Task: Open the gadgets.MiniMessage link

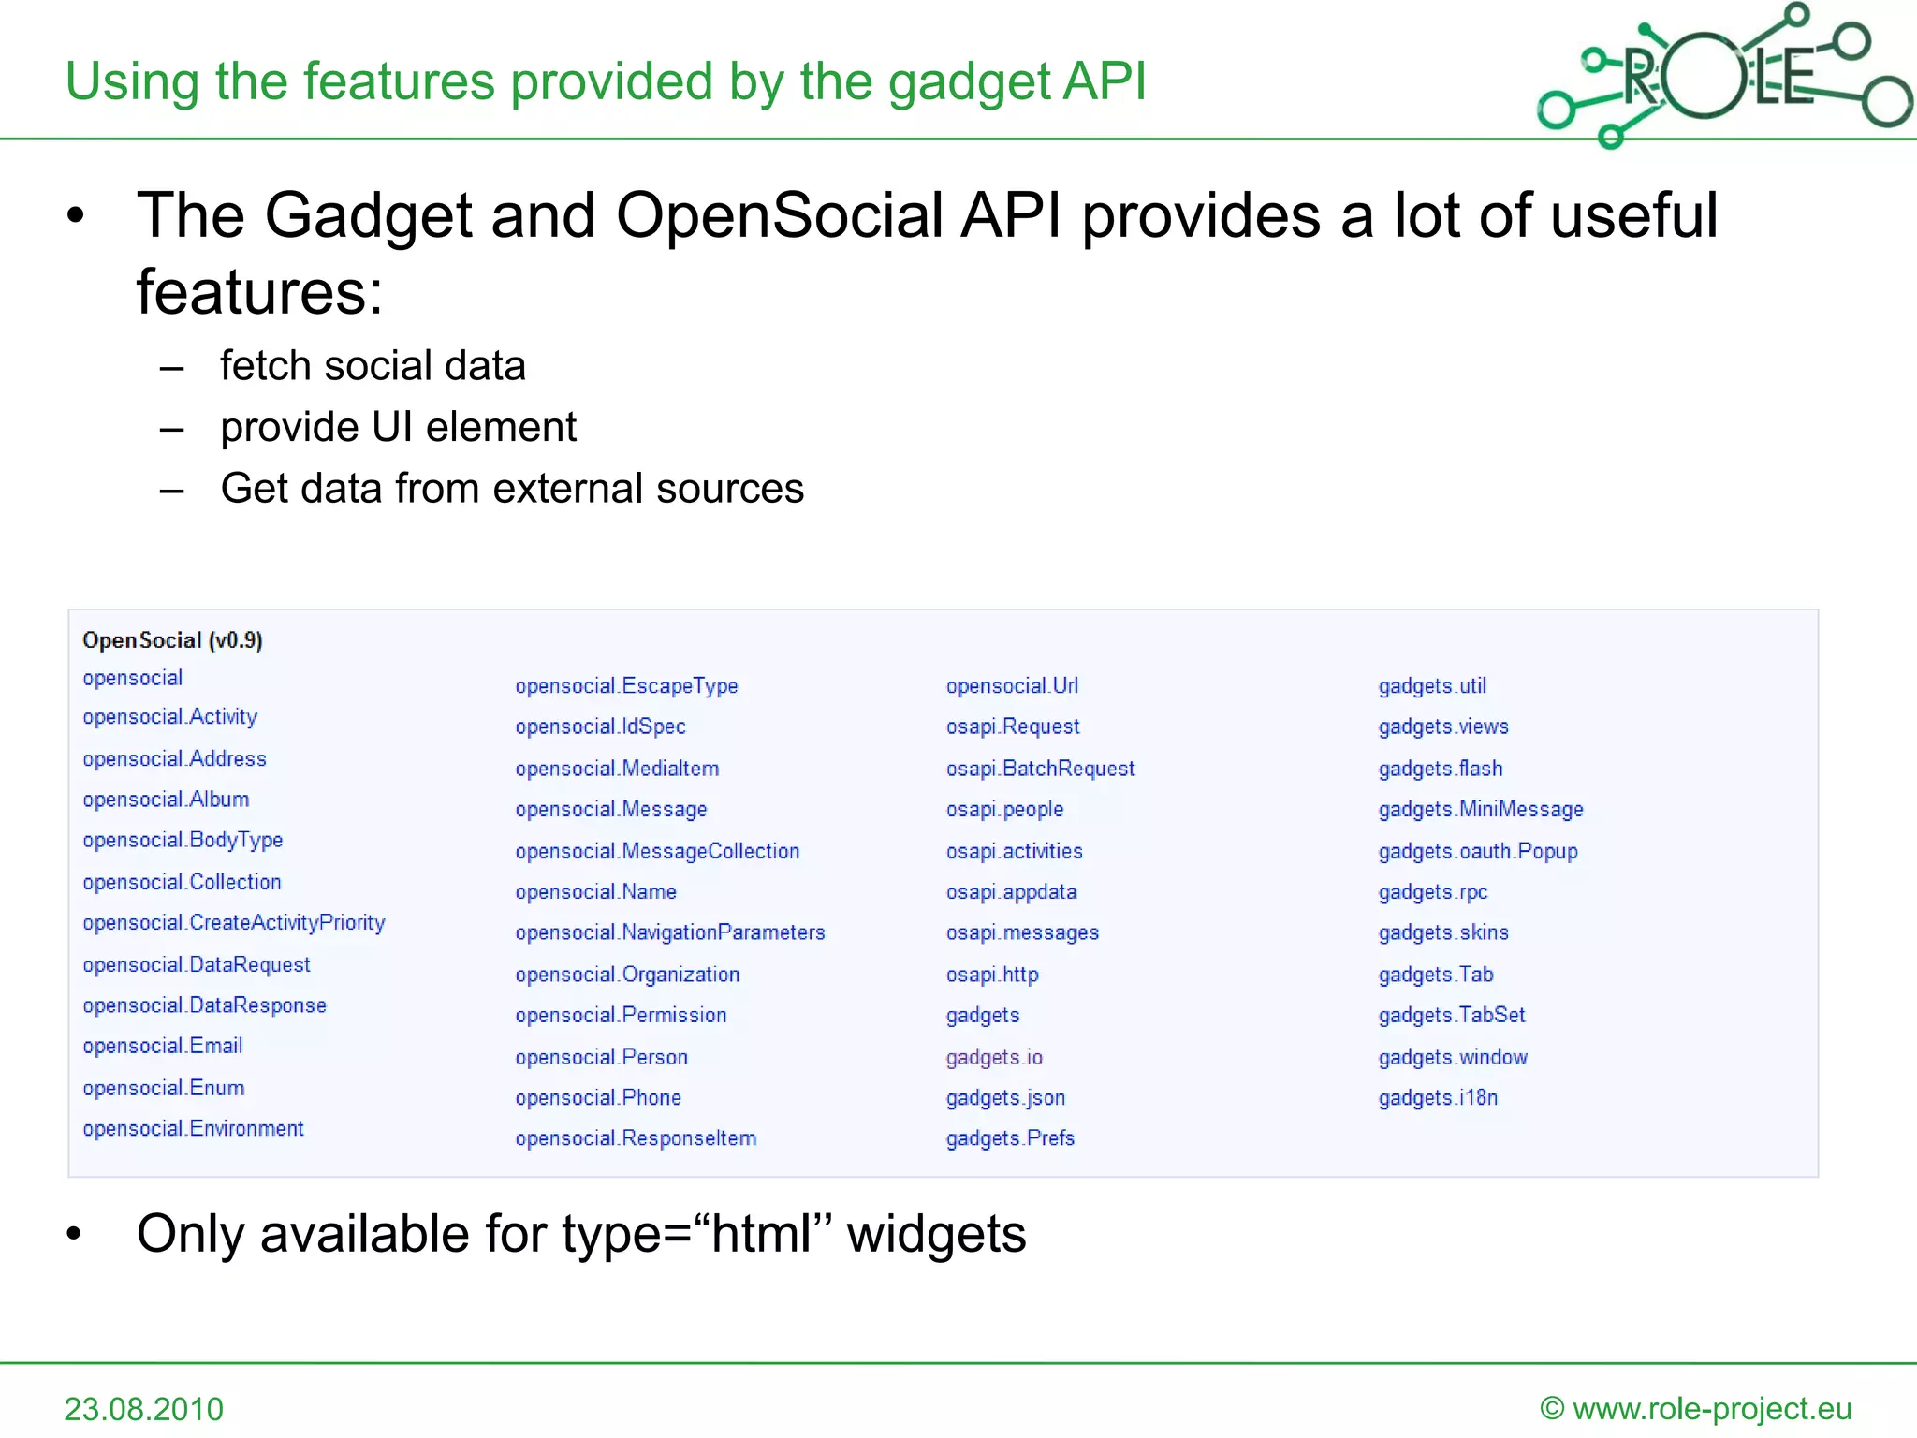Action: (1481, 810)
